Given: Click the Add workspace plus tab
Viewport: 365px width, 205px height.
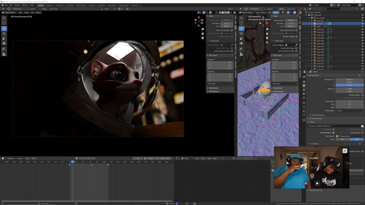Looking at the screenshot, I should 141,5.
